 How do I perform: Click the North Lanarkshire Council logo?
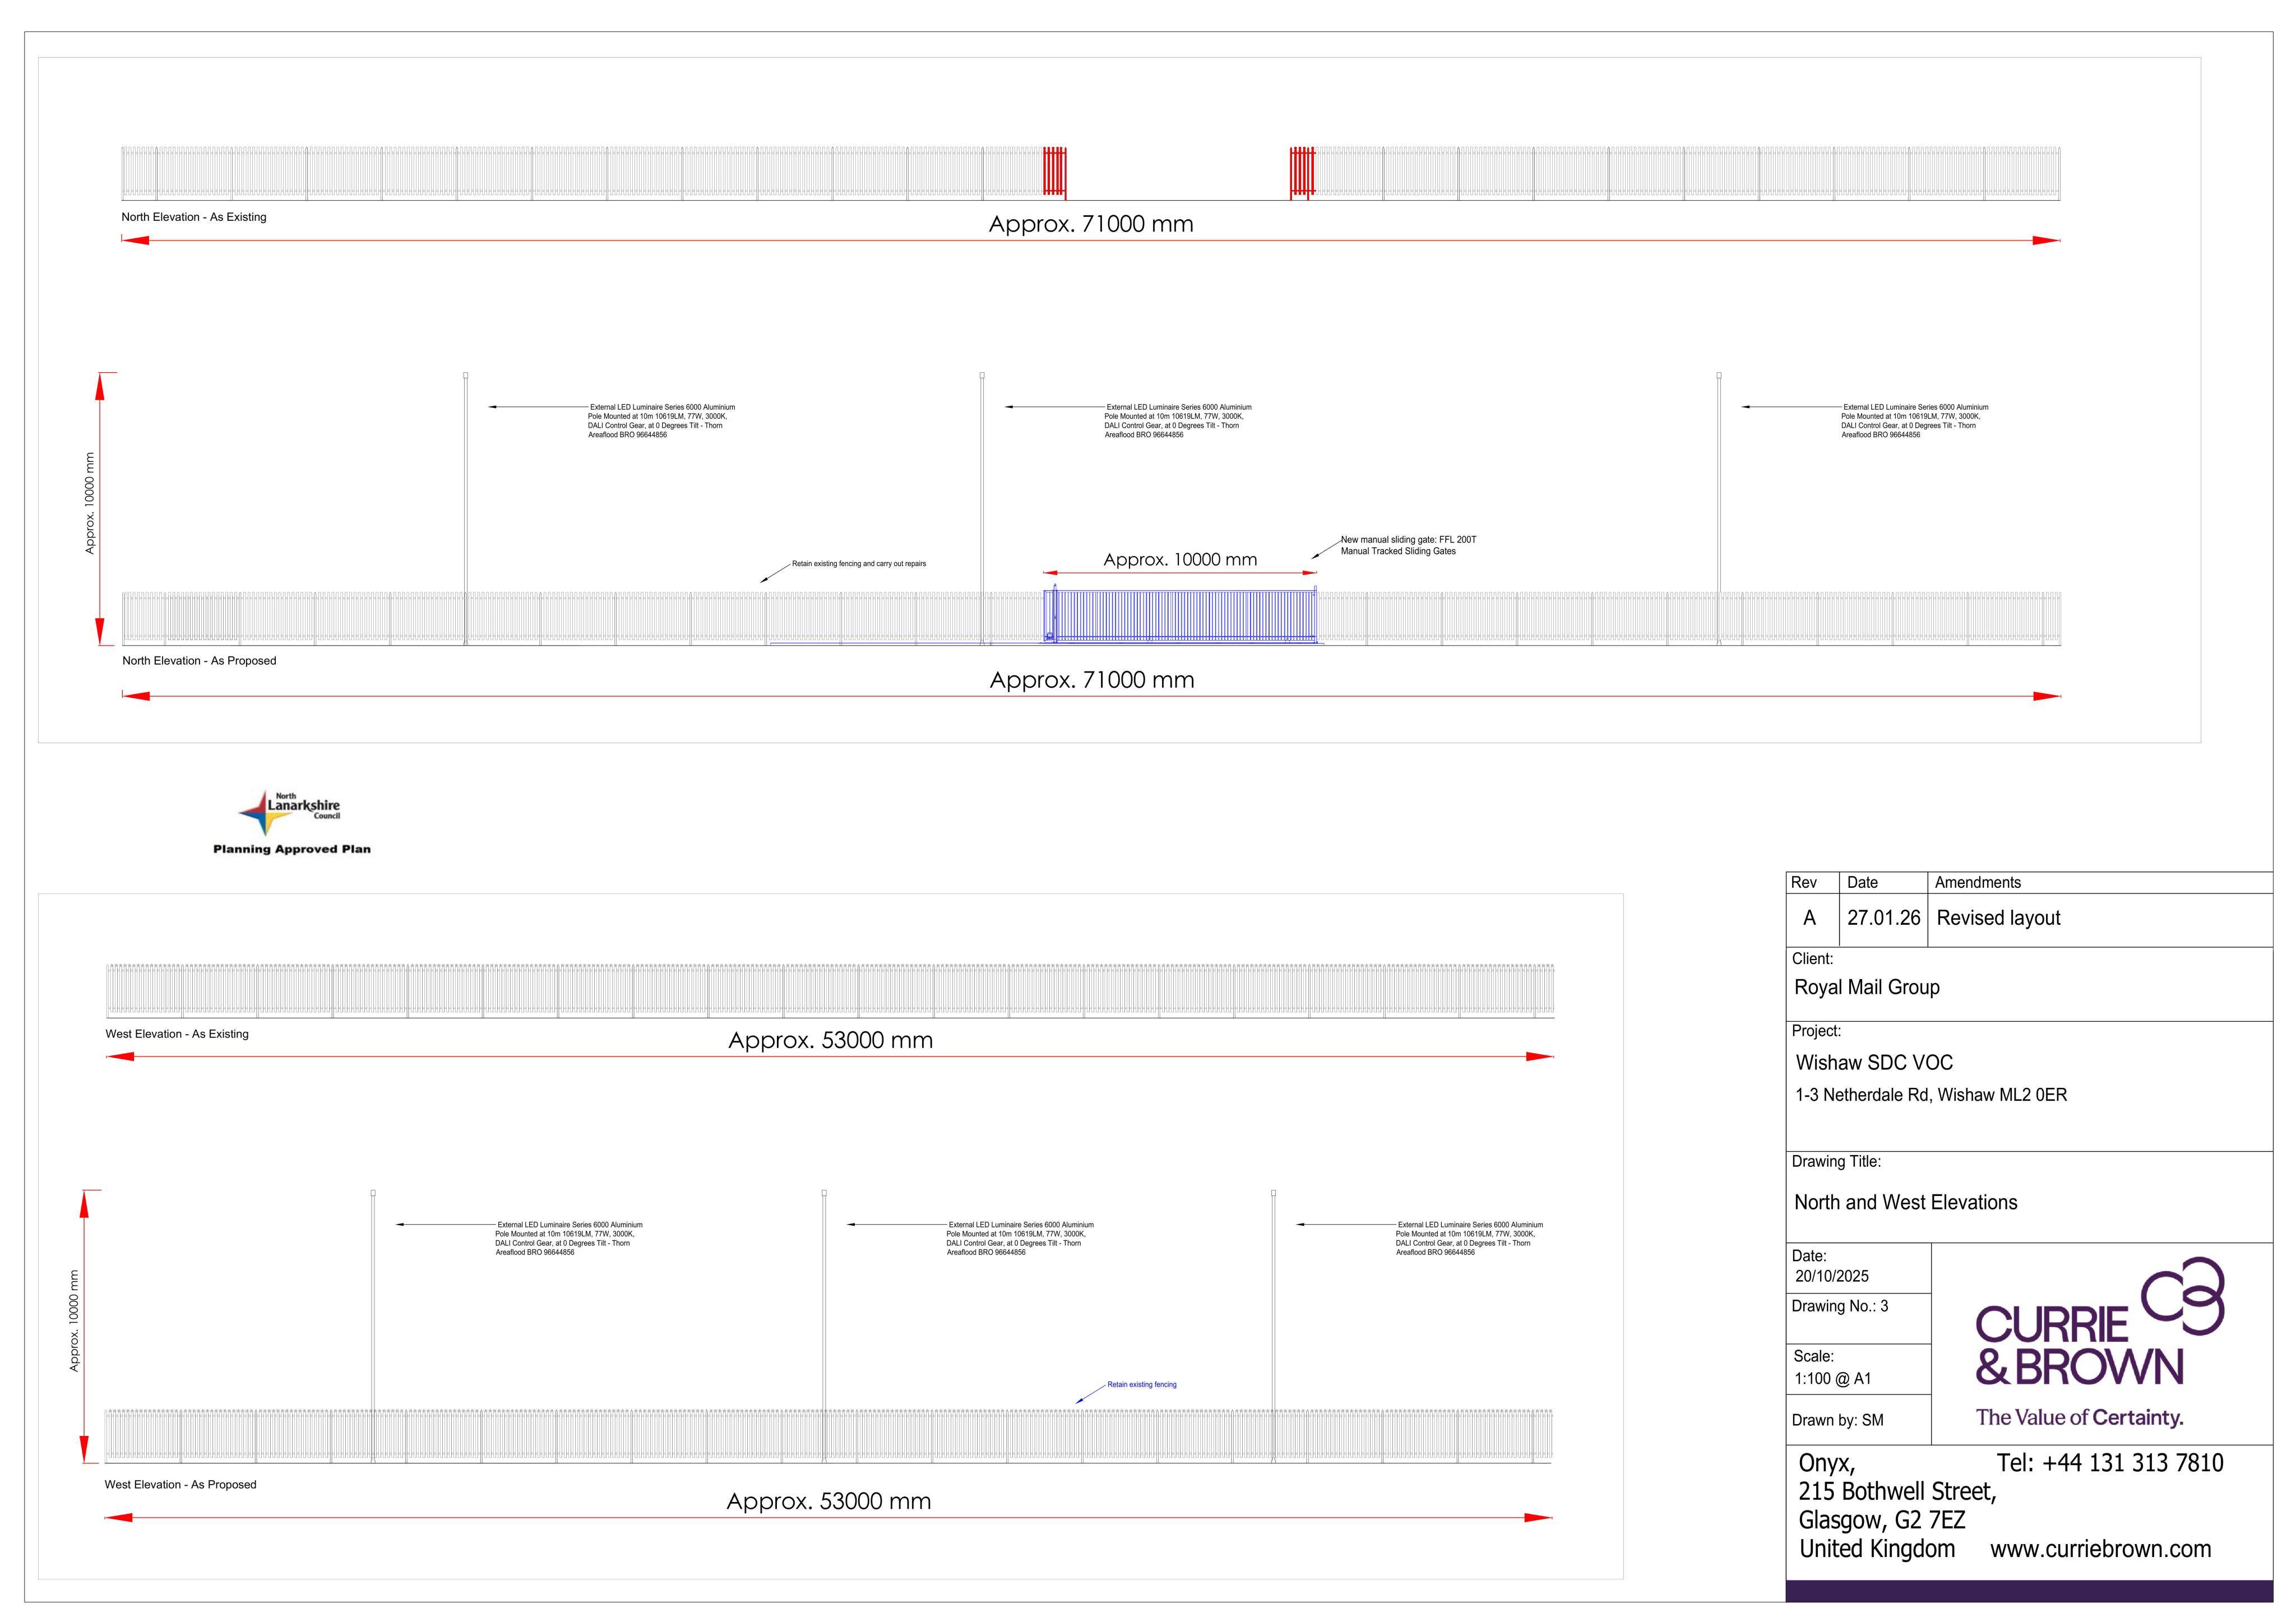tap(290, 813)
